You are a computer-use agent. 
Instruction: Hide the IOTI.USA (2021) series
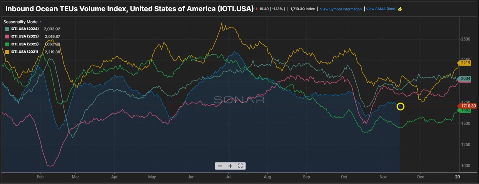[x=25, y=52]
